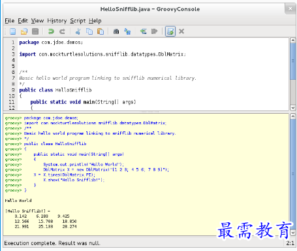Click the 'X.show' output line
The height and width of the screenshot is (251, 297).
pos(74,180)
